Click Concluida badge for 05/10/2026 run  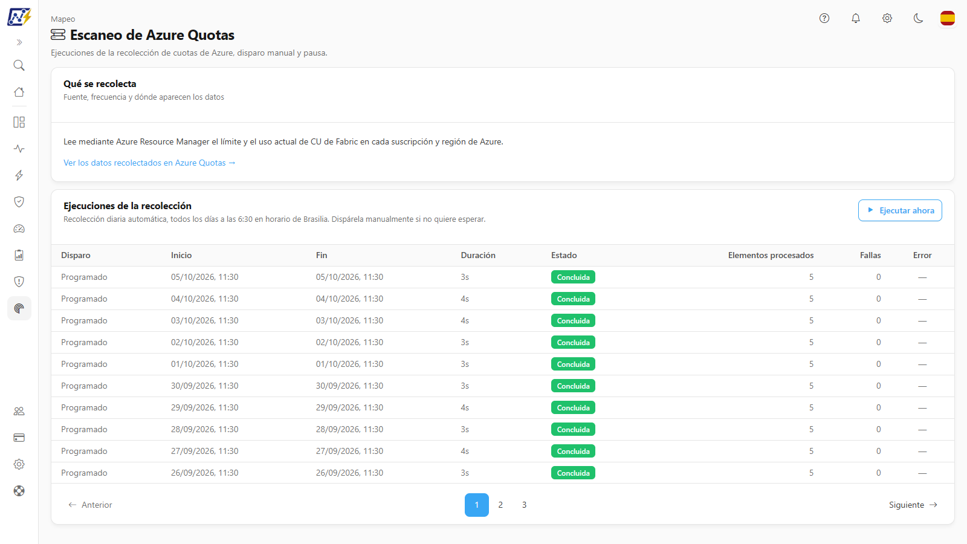[573, 277]
